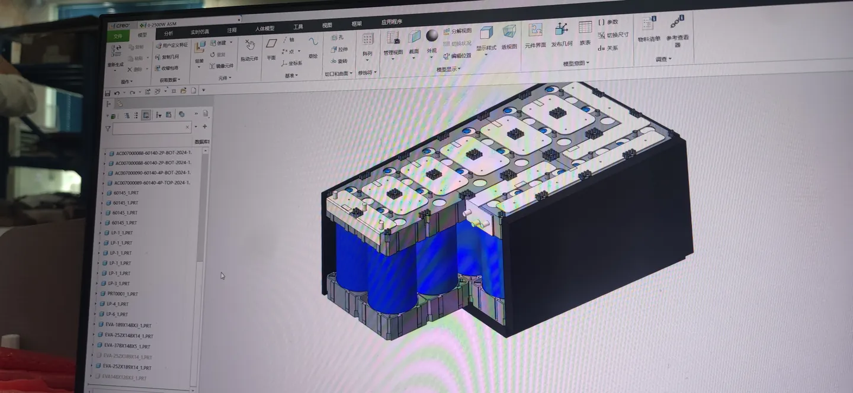Click the model tree filter funnel icon
The width and height of the screenshot is (853, 393).
[108, 128]
